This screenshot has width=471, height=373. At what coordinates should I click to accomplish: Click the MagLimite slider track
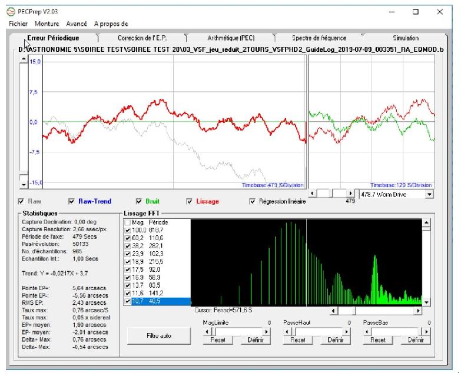[239, 332]
